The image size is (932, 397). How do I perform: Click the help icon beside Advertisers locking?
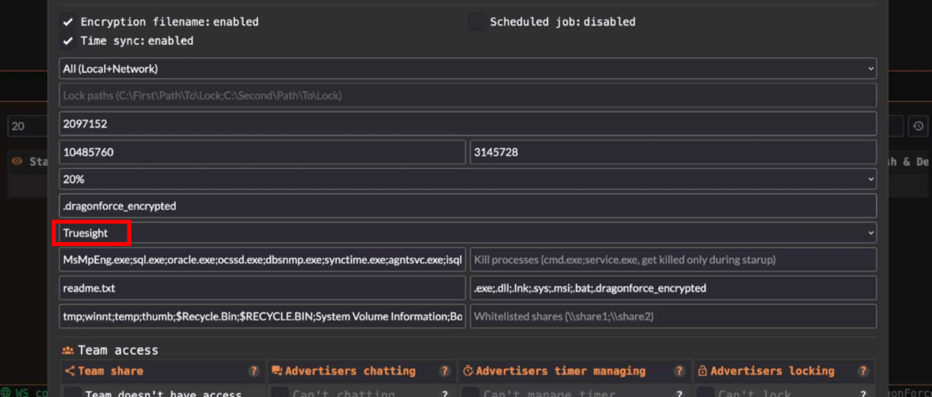[863, 371]
